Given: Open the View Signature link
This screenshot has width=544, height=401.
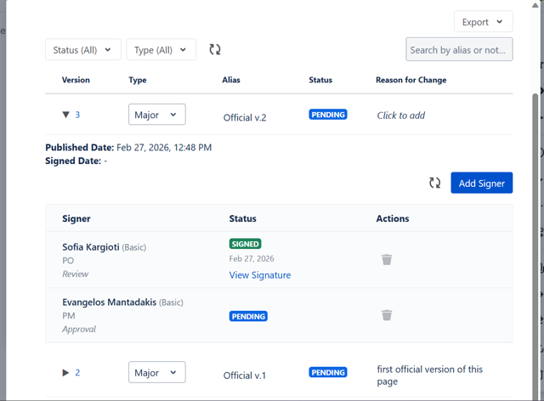Looking at the screenshot, I should tap(260, 275).
